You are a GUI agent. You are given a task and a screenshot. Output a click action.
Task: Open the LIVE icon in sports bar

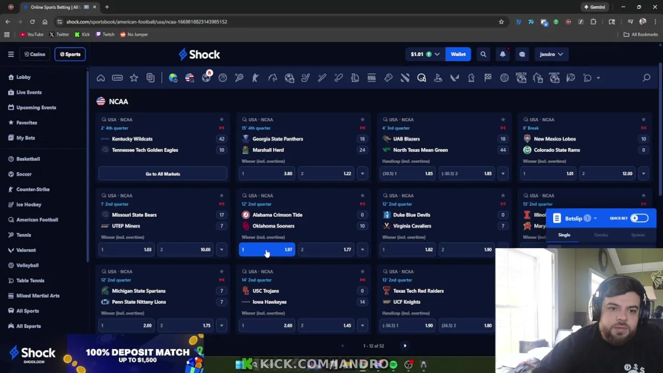click(117, 78)
